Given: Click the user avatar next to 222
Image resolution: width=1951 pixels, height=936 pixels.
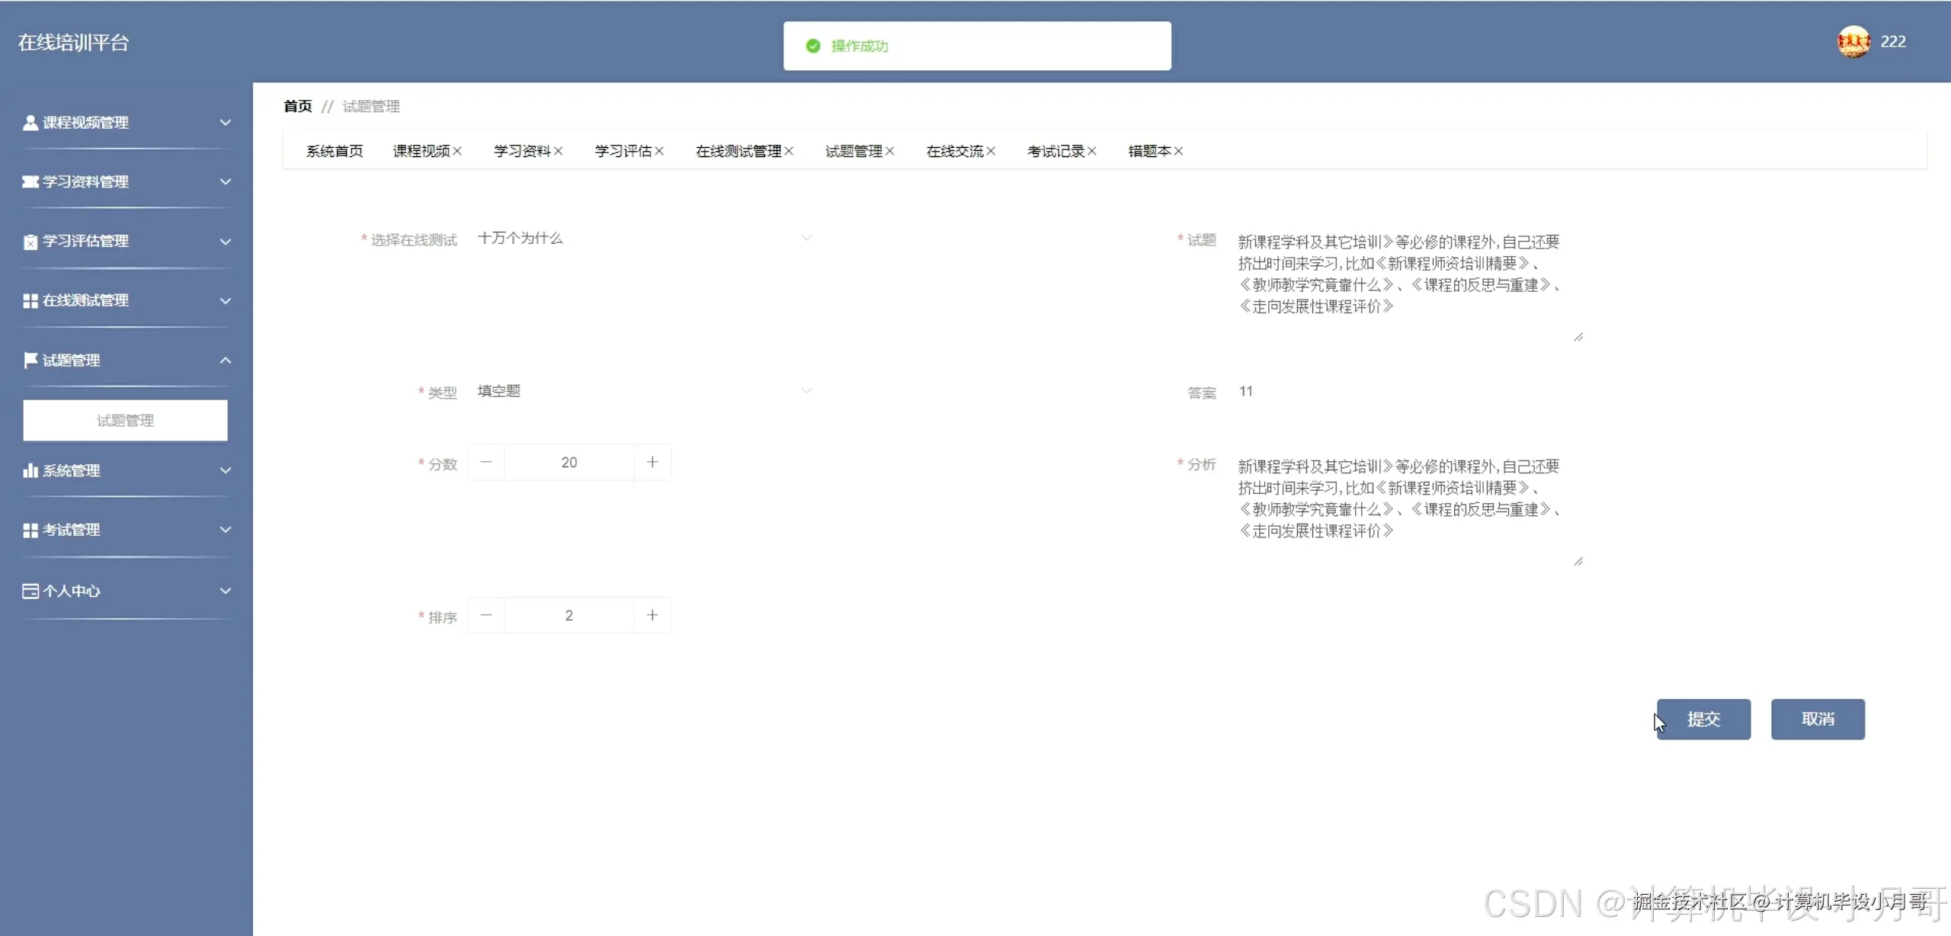Looking at the screenshot, I should [1853, 41].
